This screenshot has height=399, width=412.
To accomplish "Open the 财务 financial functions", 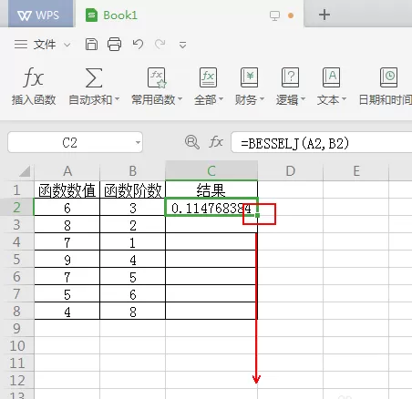I will (249, 86).
